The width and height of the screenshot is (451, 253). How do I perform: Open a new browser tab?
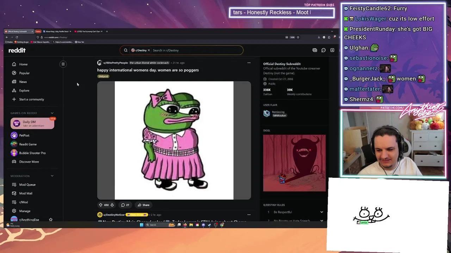[107, 31]
